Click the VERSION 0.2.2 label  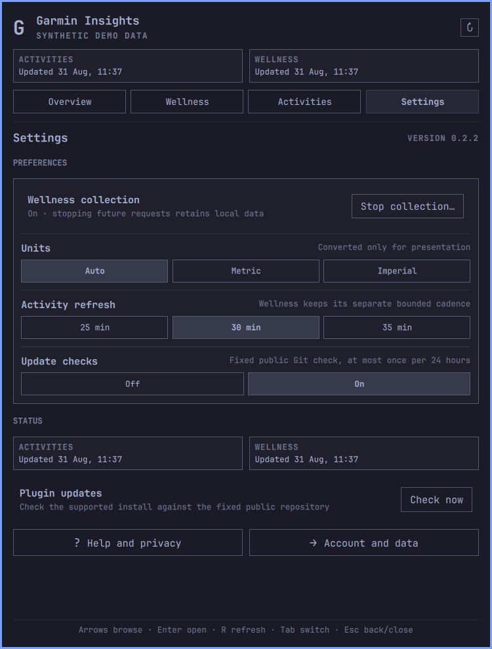coord(443,138)
